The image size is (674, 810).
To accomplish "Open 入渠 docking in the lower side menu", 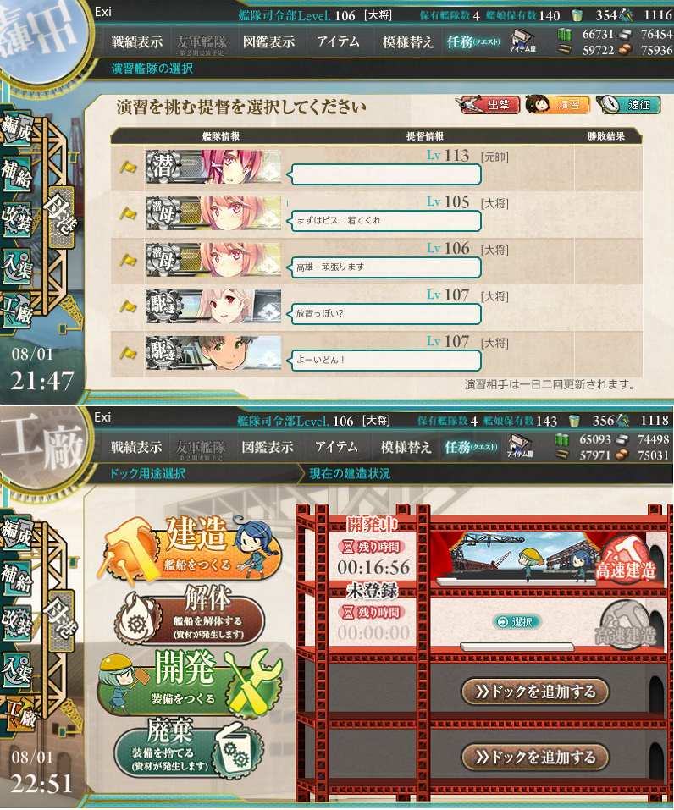I will pos(17,670).
